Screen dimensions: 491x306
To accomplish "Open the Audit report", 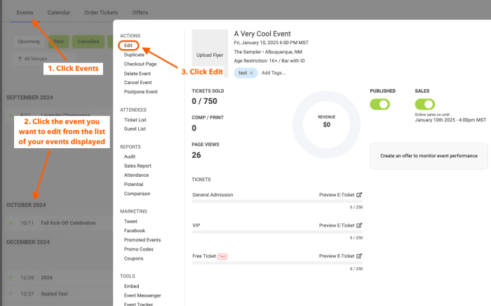I will 130,157.
